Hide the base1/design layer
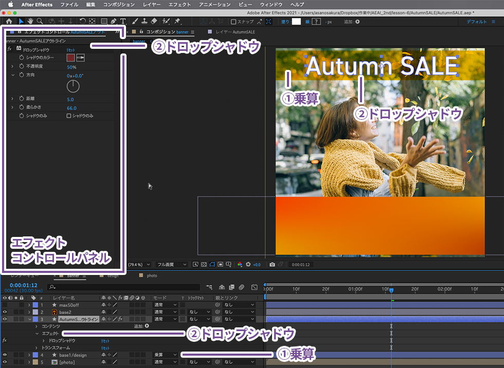 click(x=5, y=355)
